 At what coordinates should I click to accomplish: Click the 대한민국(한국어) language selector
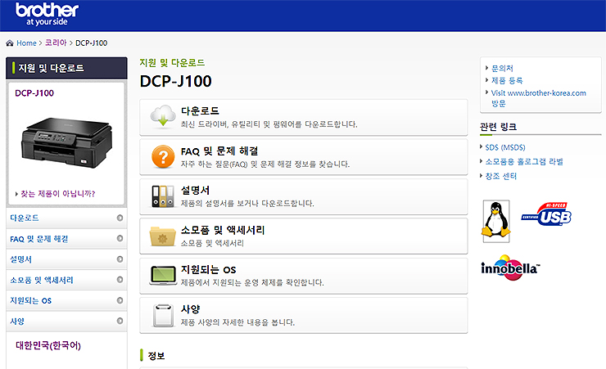[x=48, y=345]
